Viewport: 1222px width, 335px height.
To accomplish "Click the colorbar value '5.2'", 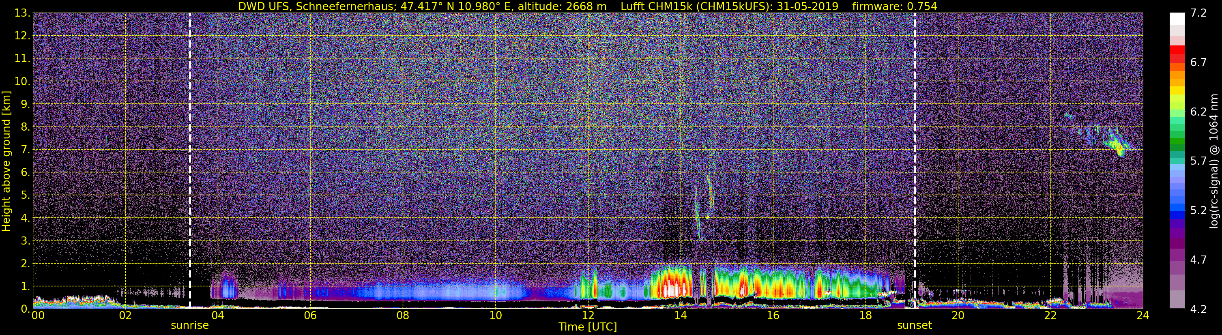I will (x=1198, y=210).
